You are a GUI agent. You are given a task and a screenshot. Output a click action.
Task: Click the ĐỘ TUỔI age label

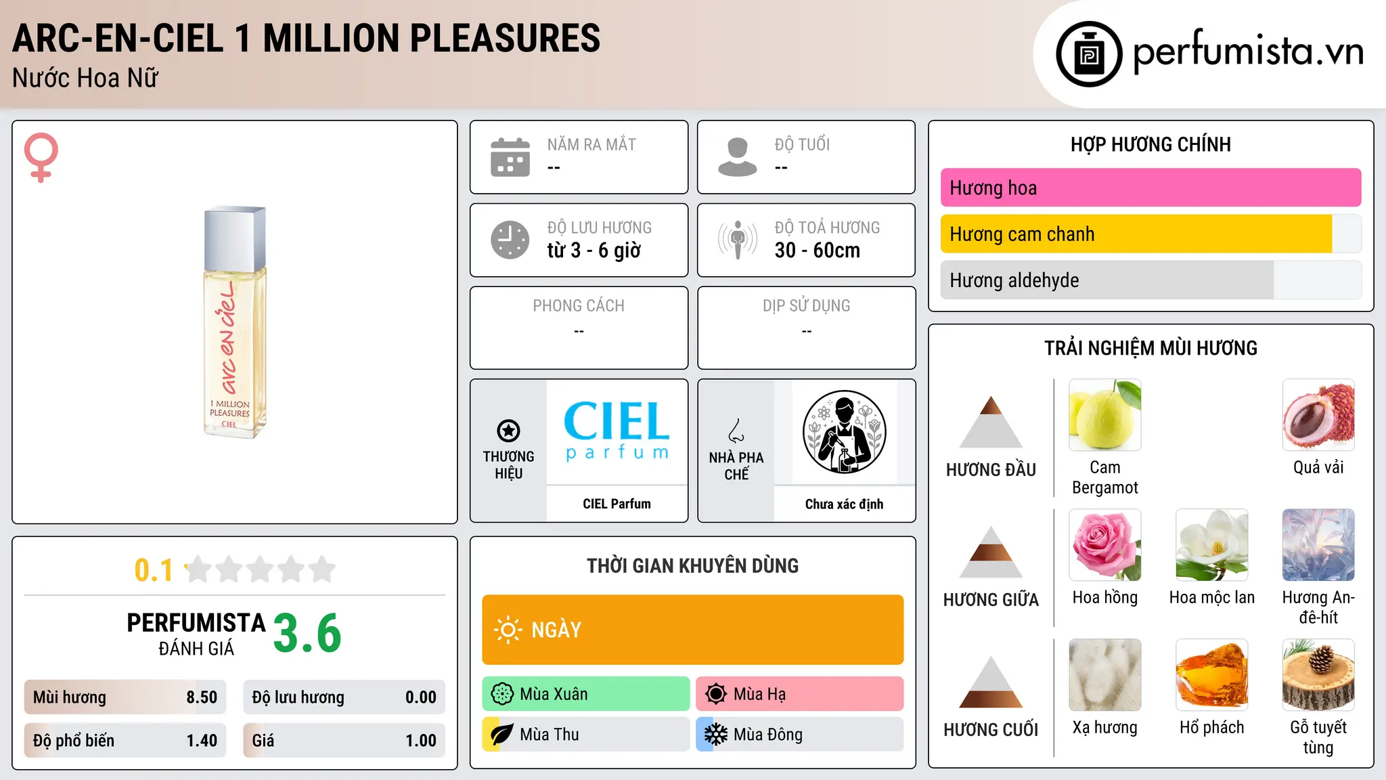[802, 144]
